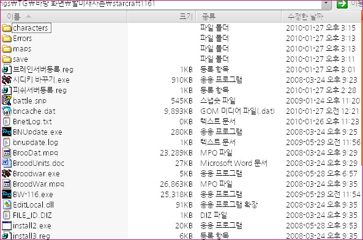Screen dimensions: 363x240
Task: Click the BrooDat.mpq archive icon
Action: click(7, 152)
